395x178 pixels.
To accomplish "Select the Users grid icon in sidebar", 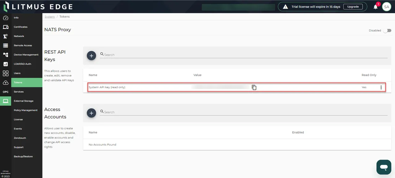I will pos(6,73).
